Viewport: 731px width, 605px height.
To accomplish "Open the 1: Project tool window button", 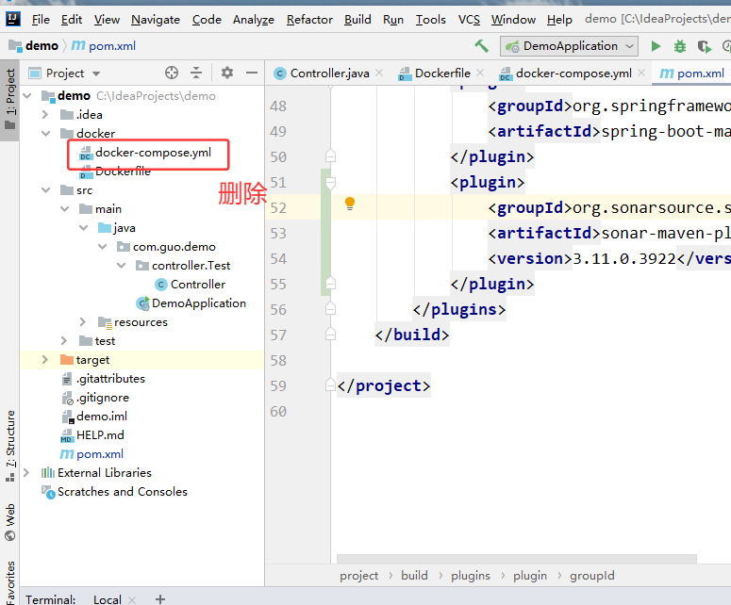I will pyautogui.click(x=9, y=99).
